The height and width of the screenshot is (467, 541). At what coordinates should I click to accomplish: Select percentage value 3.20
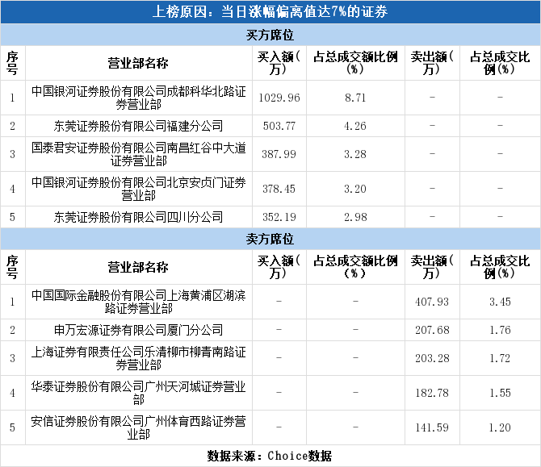tap(355, 189)
